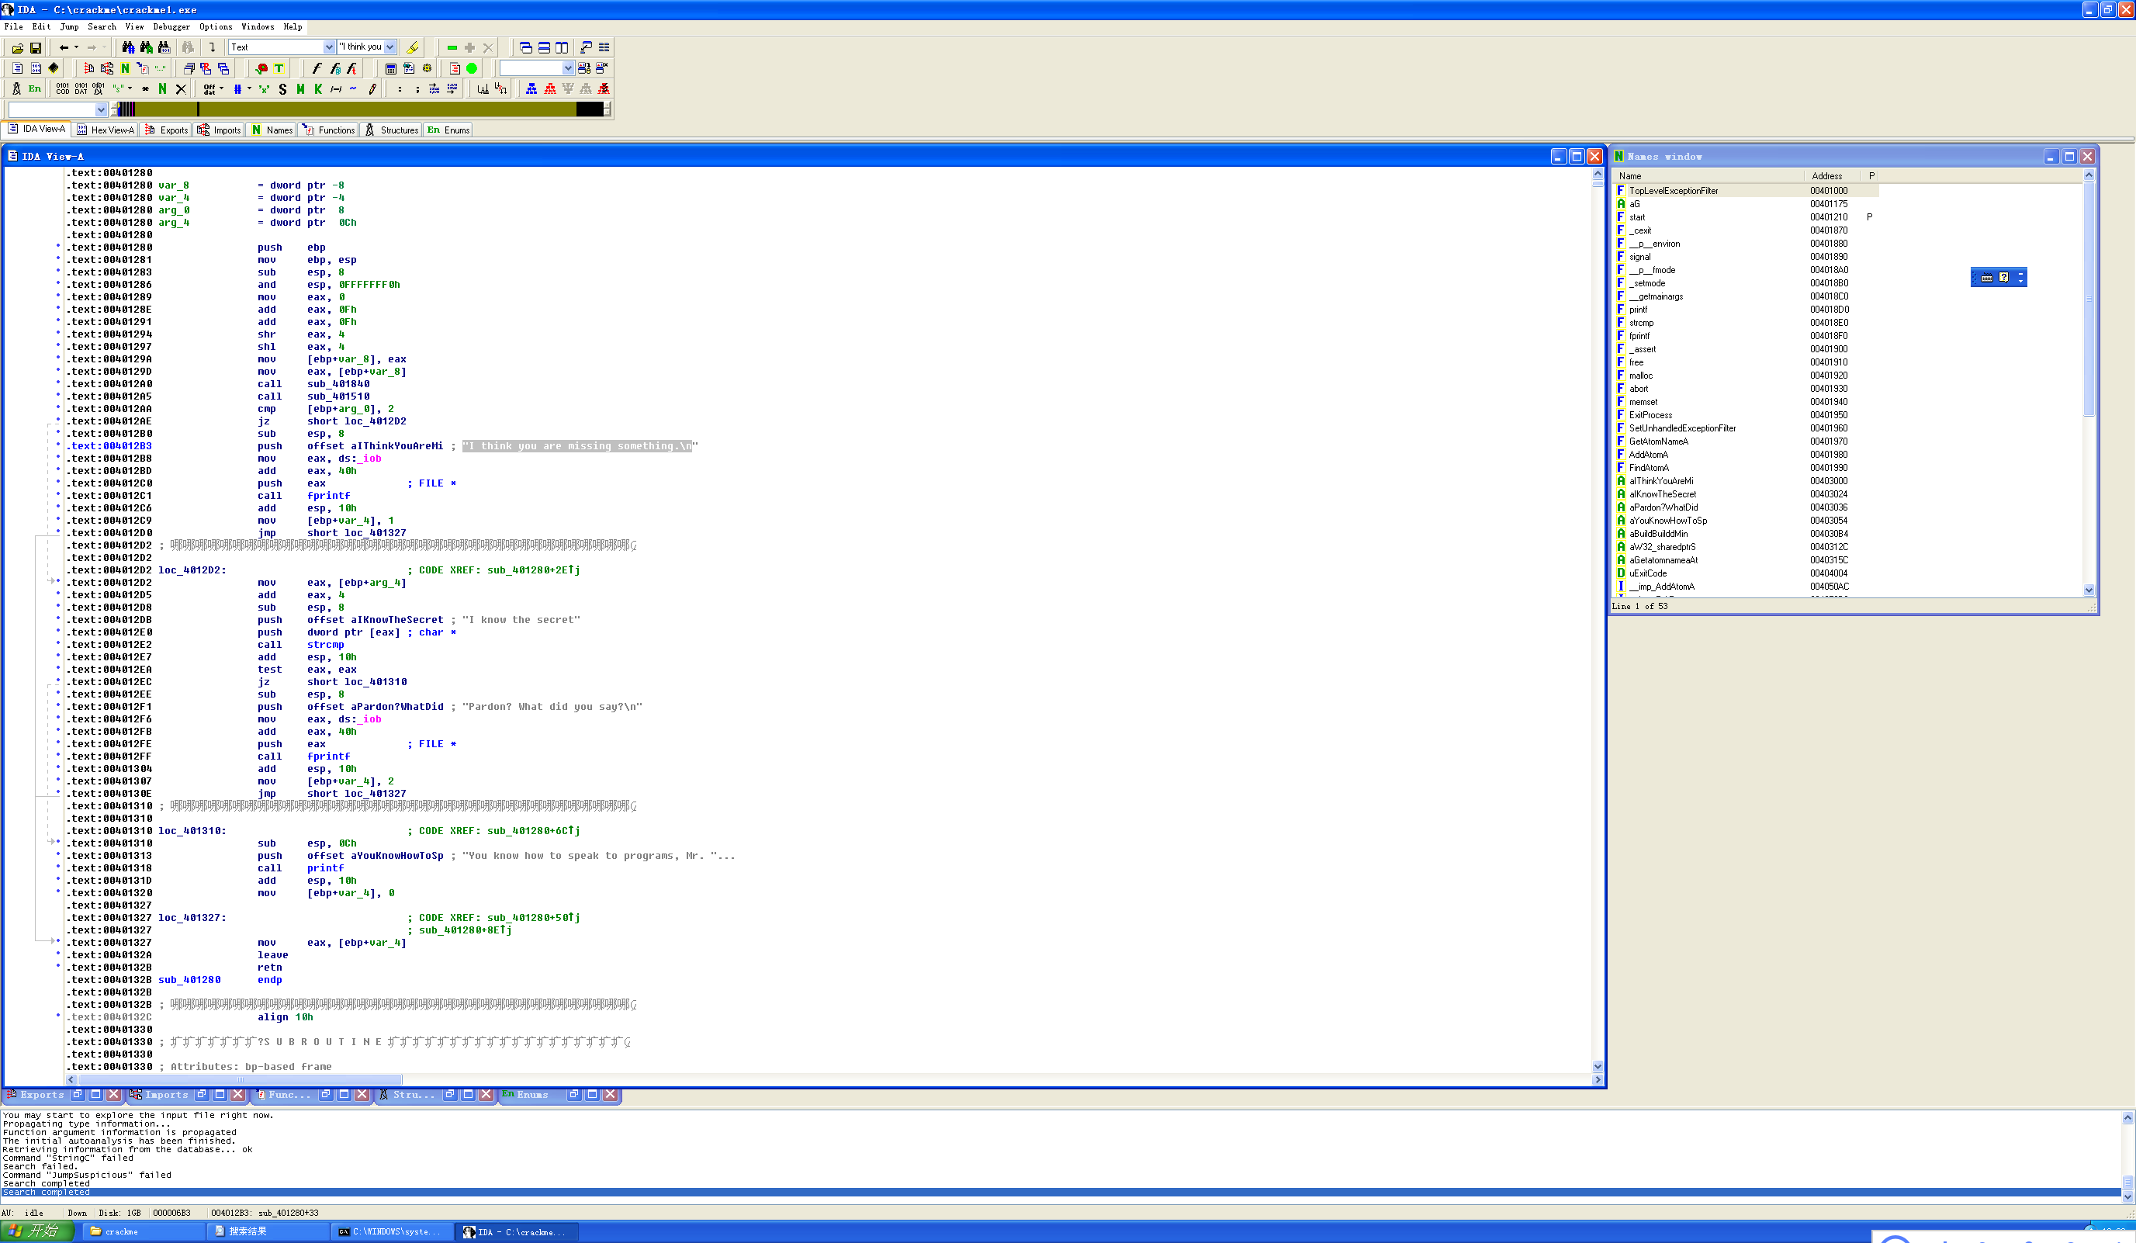The image size is (2136, 1243).
Task: Click the olive navigation color band
Action: [382, 109]
